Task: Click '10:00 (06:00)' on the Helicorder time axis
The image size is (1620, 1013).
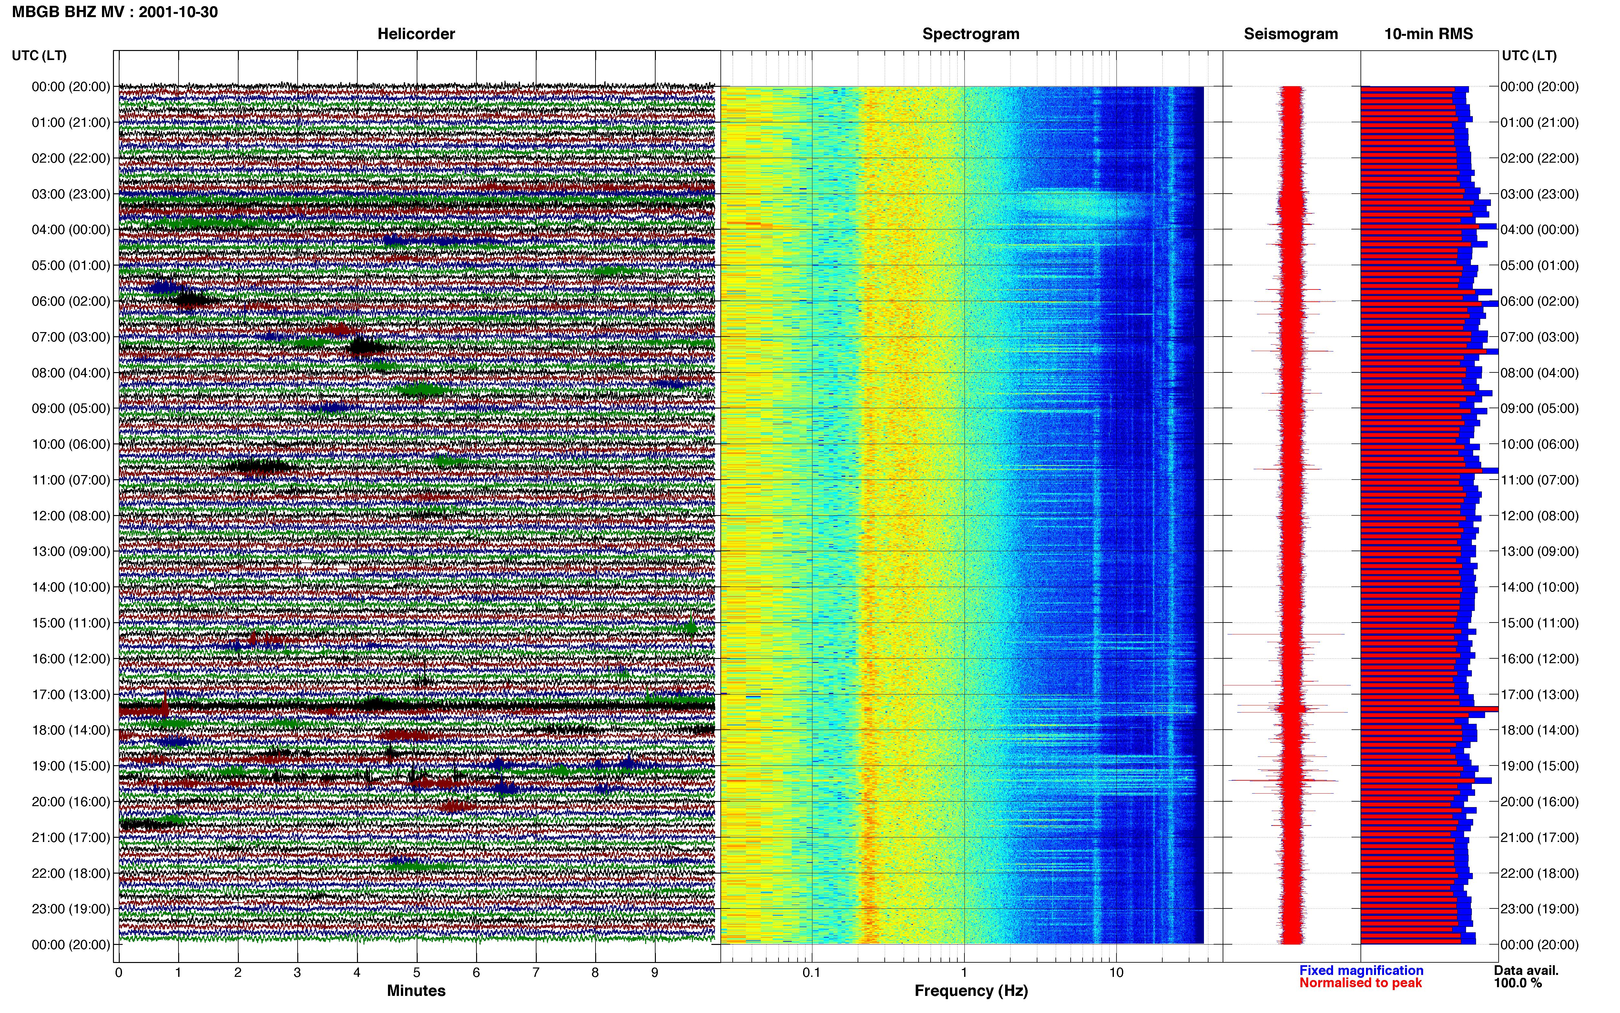Action: coord(71,444)
